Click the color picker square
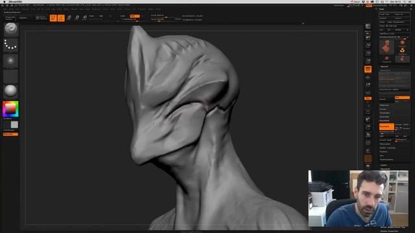The width and height of the screenshot is (415, 233). 10,109
